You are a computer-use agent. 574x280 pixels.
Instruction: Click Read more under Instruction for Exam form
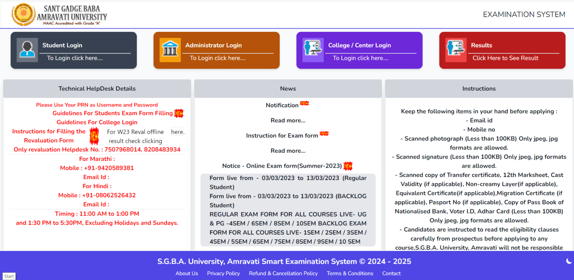(x=287, y=150)
